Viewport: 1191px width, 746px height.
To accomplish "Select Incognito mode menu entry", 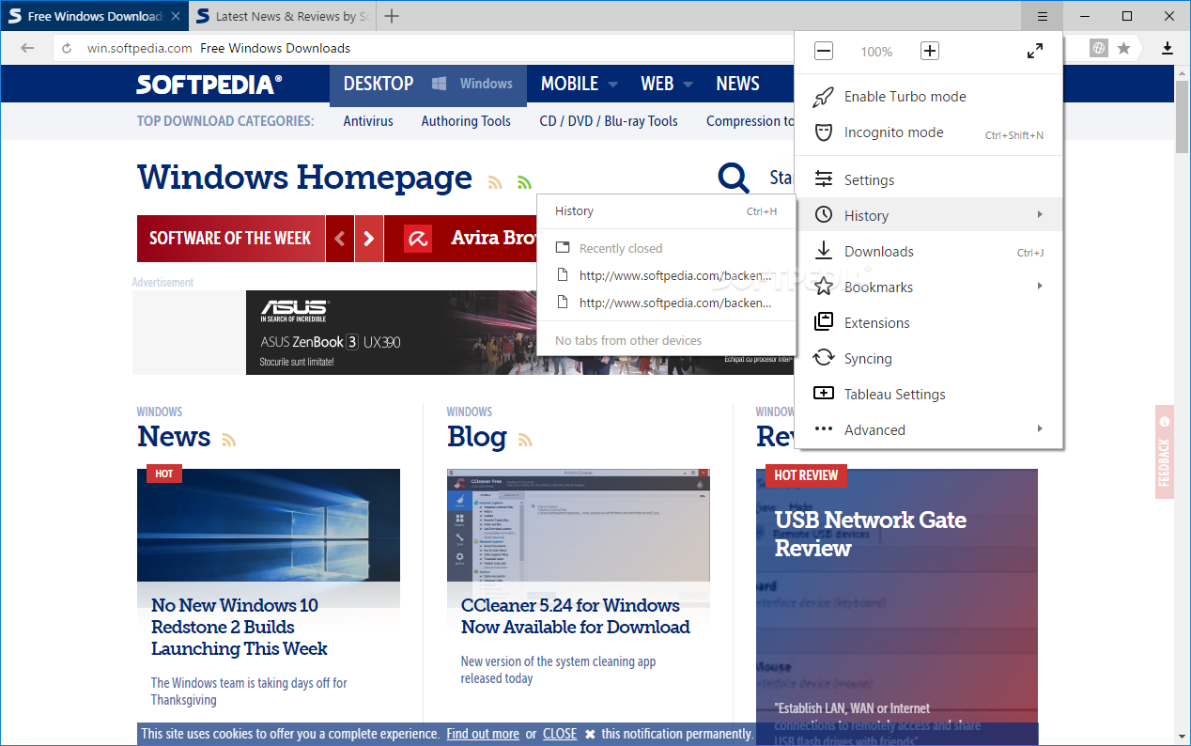I will (928, 132).
